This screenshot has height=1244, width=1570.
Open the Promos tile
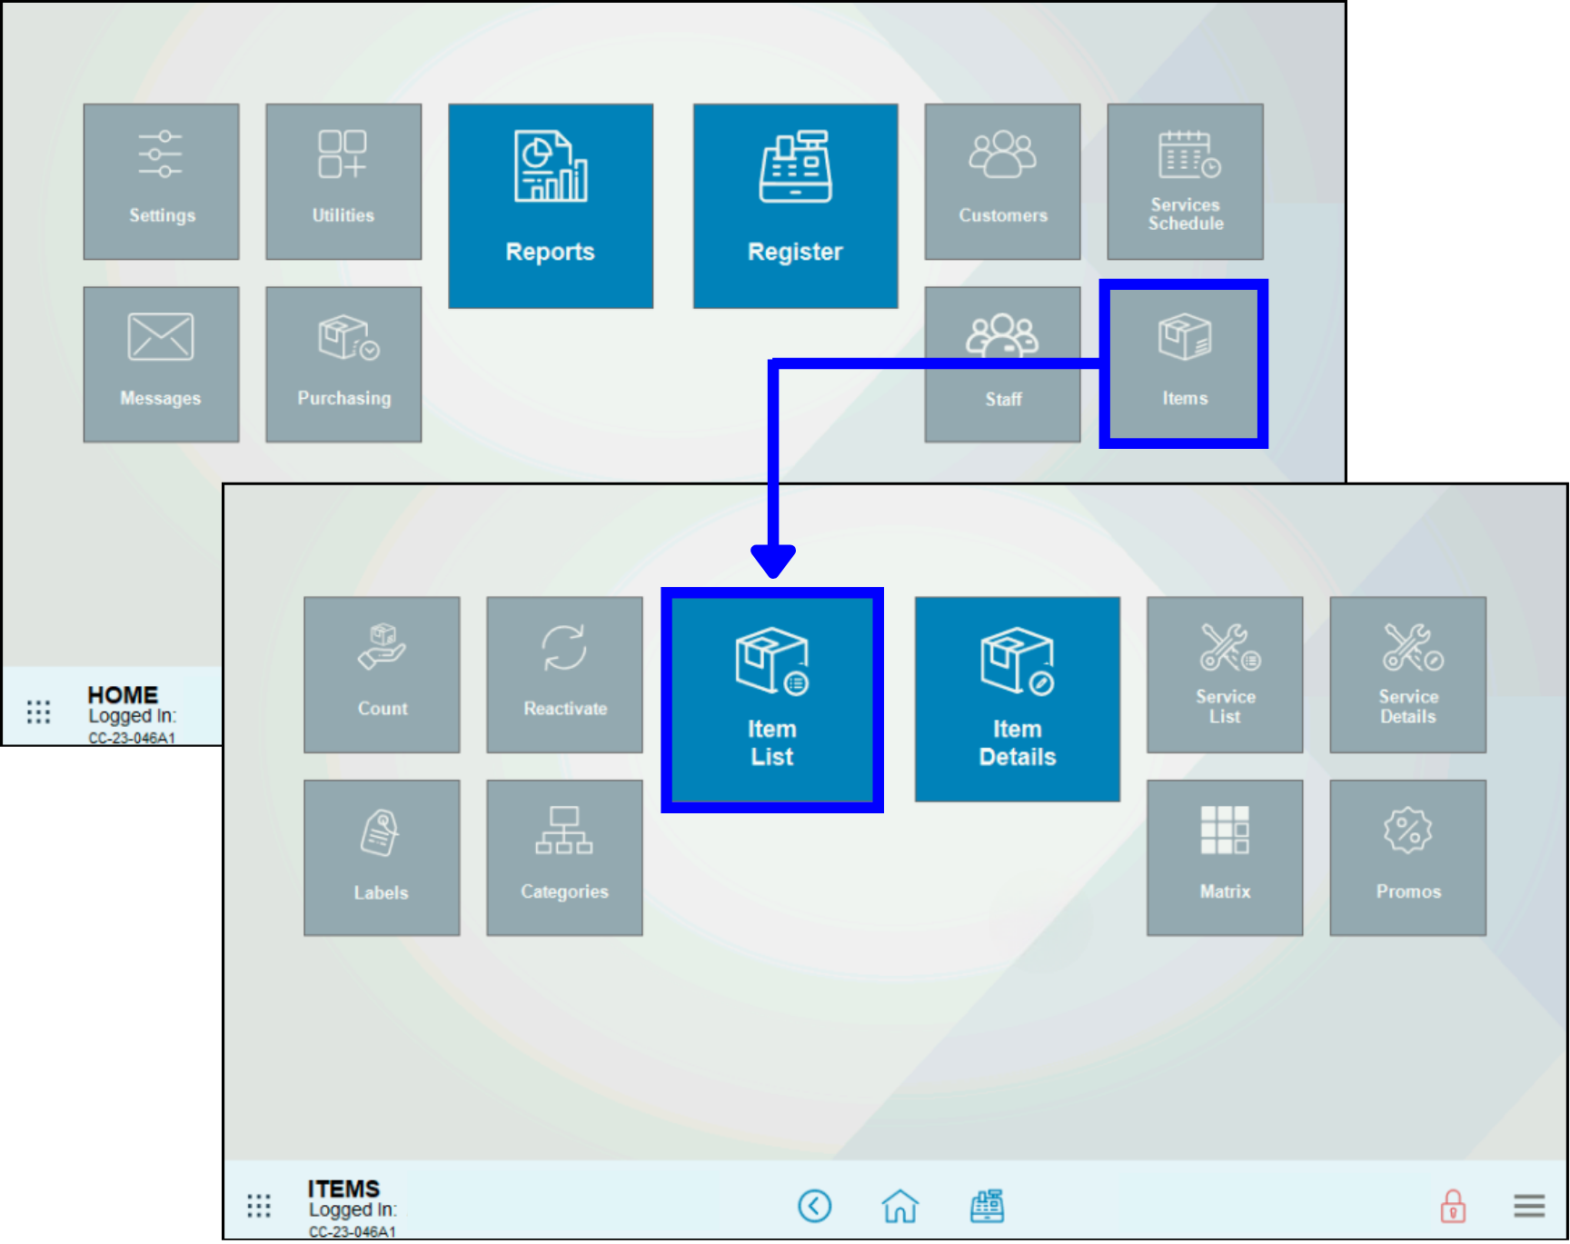click(x=1407, y=857)
